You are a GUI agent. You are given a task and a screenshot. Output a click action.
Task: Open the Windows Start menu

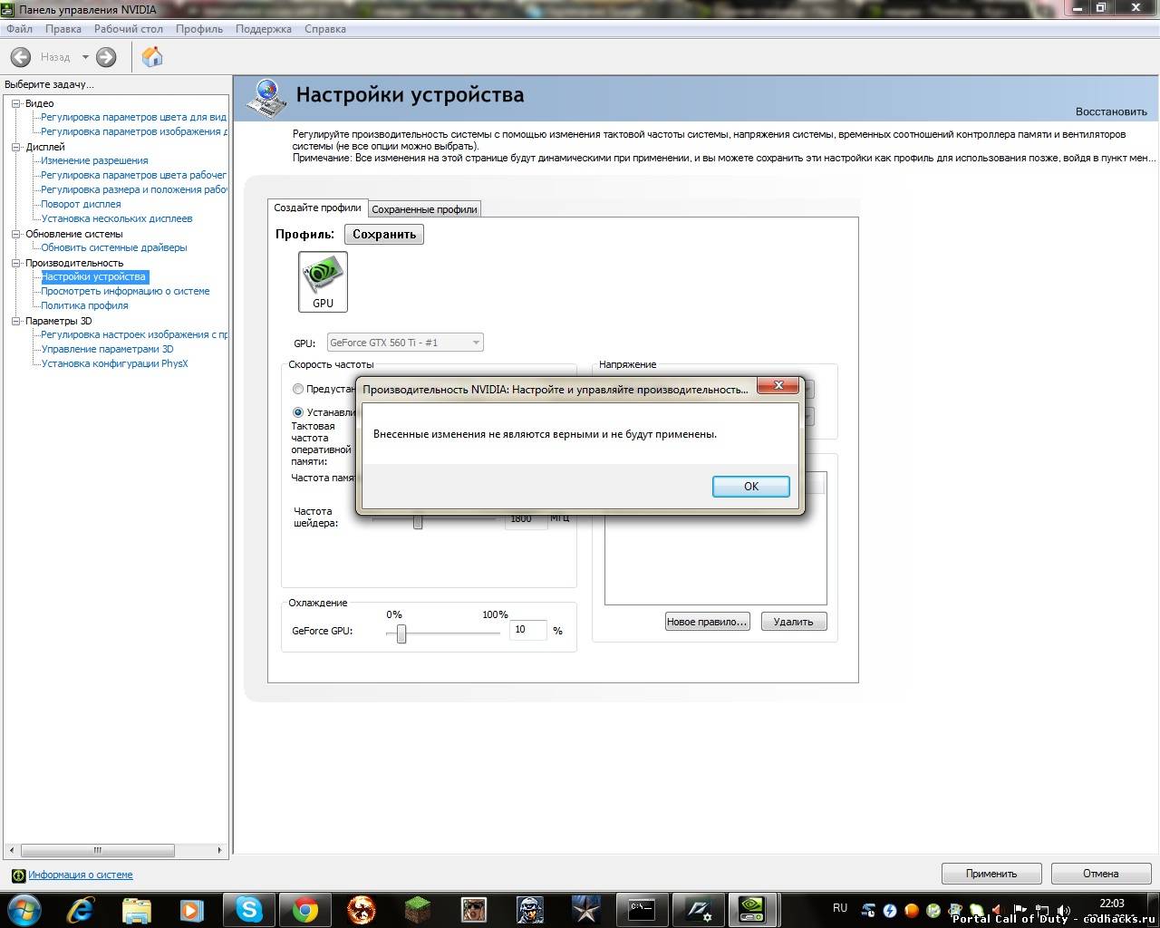click(24, 909)
